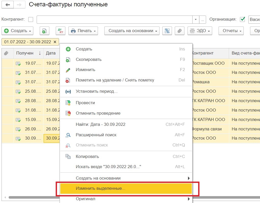Viewport: 260px width, 203px height.
Task: Open the Создать toolbar dropdown
Action: point(17,31)
